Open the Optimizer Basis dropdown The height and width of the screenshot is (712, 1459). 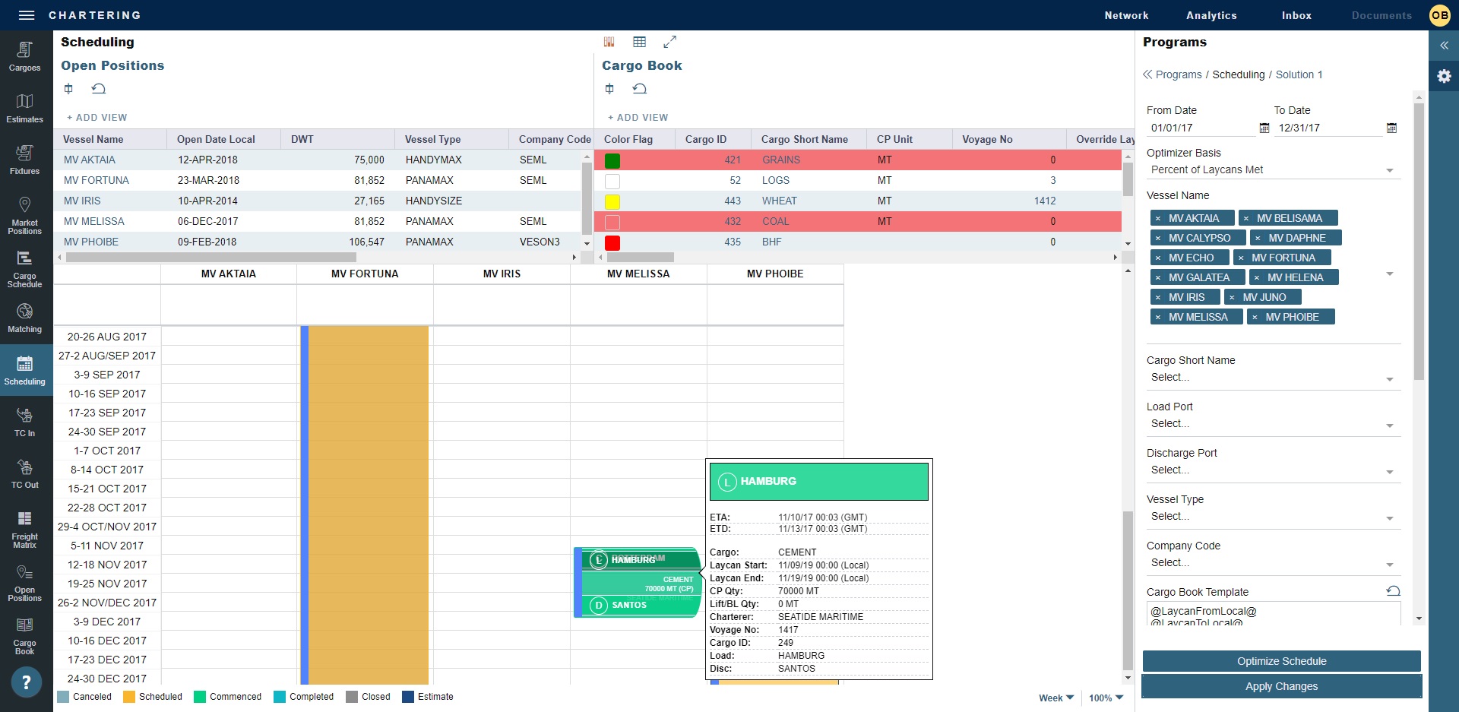pyautogui.click(x=1391, y=169)
